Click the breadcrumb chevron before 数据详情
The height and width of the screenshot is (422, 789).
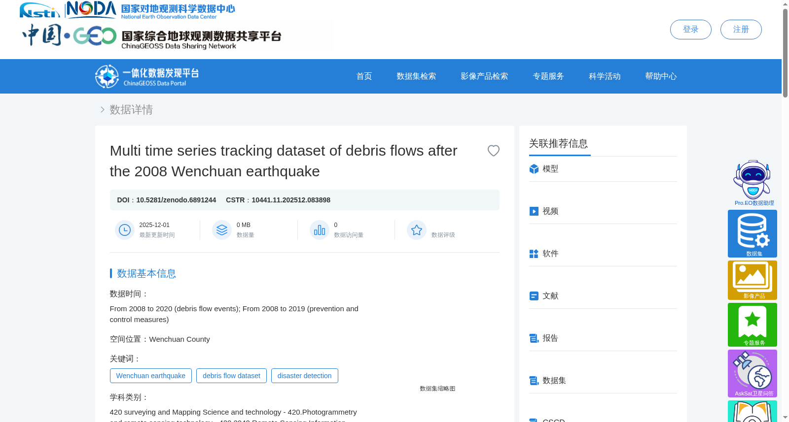[x=102, y=110]
